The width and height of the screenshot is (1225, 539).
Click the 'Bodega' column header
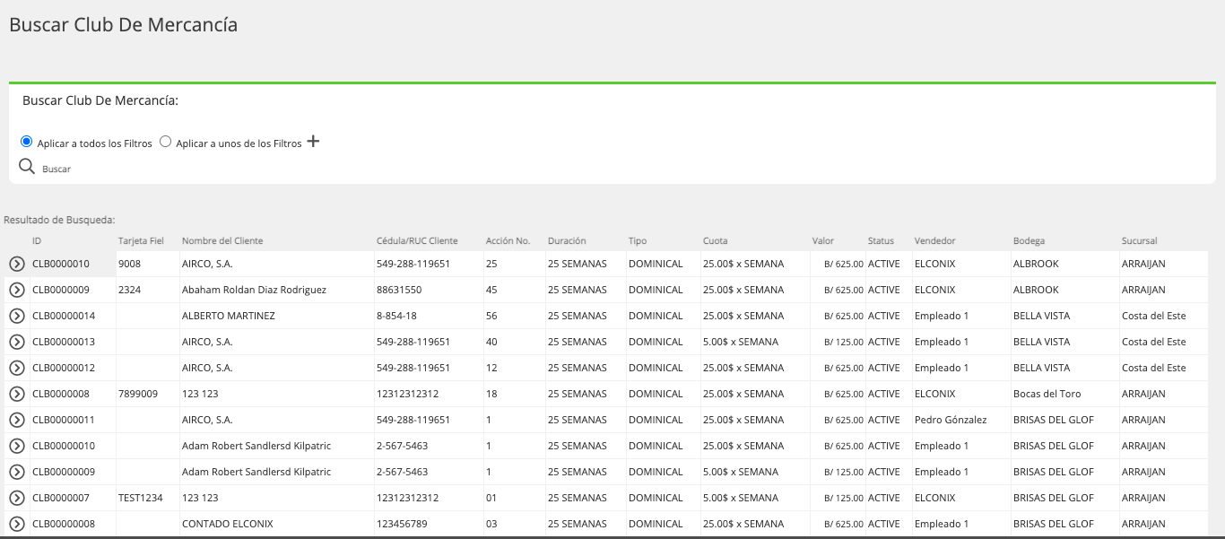pyautogui.click(x=1029, y=240)
